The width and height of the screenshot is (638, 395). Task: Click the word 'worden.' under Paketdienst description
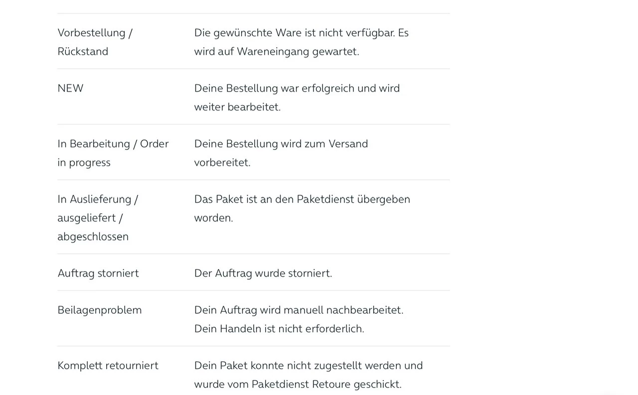coord(213,218)
